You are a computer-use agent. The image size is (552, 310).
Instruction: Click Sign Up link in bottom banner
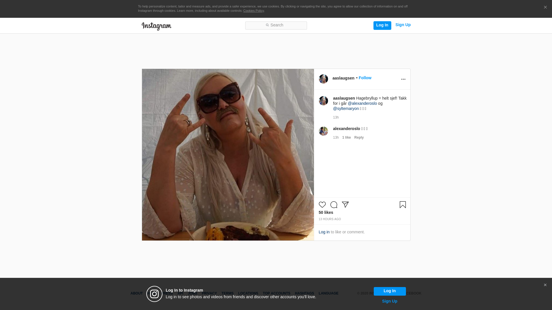coord(390,301)
